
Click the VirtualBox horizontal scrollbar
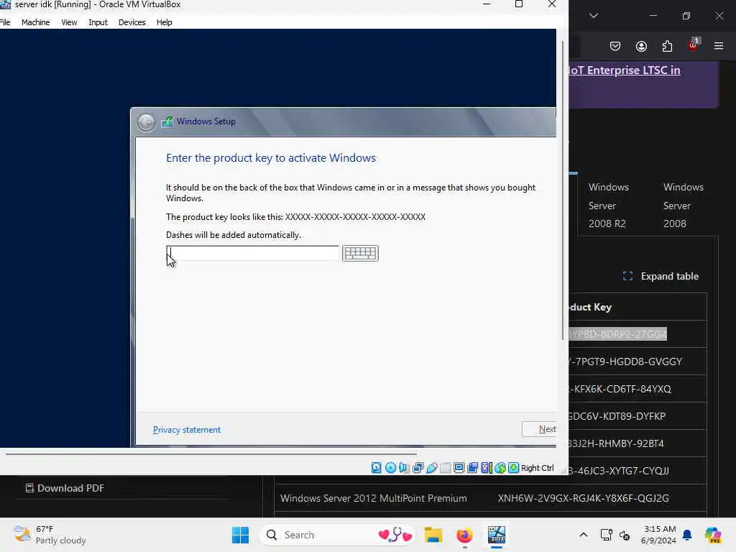[211, 454]
